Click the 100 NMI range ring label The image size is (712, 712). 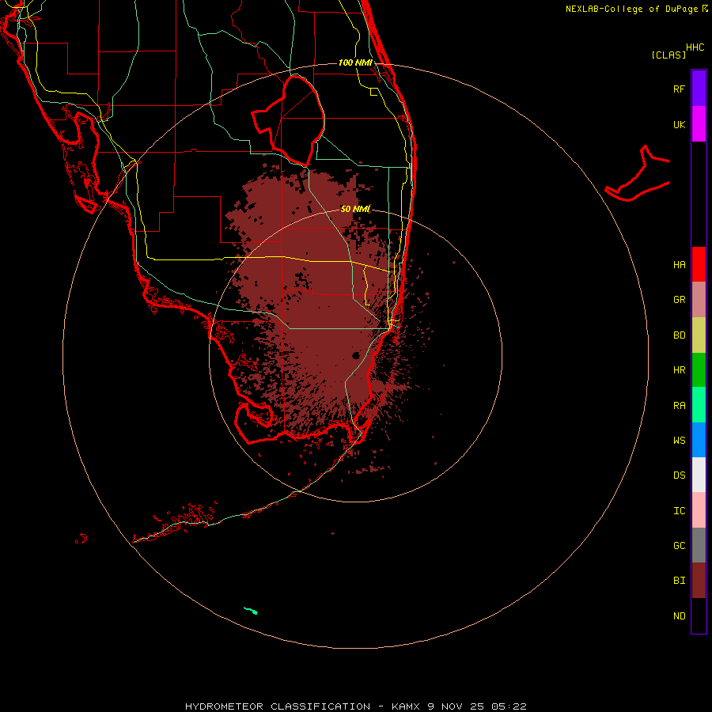355,62
